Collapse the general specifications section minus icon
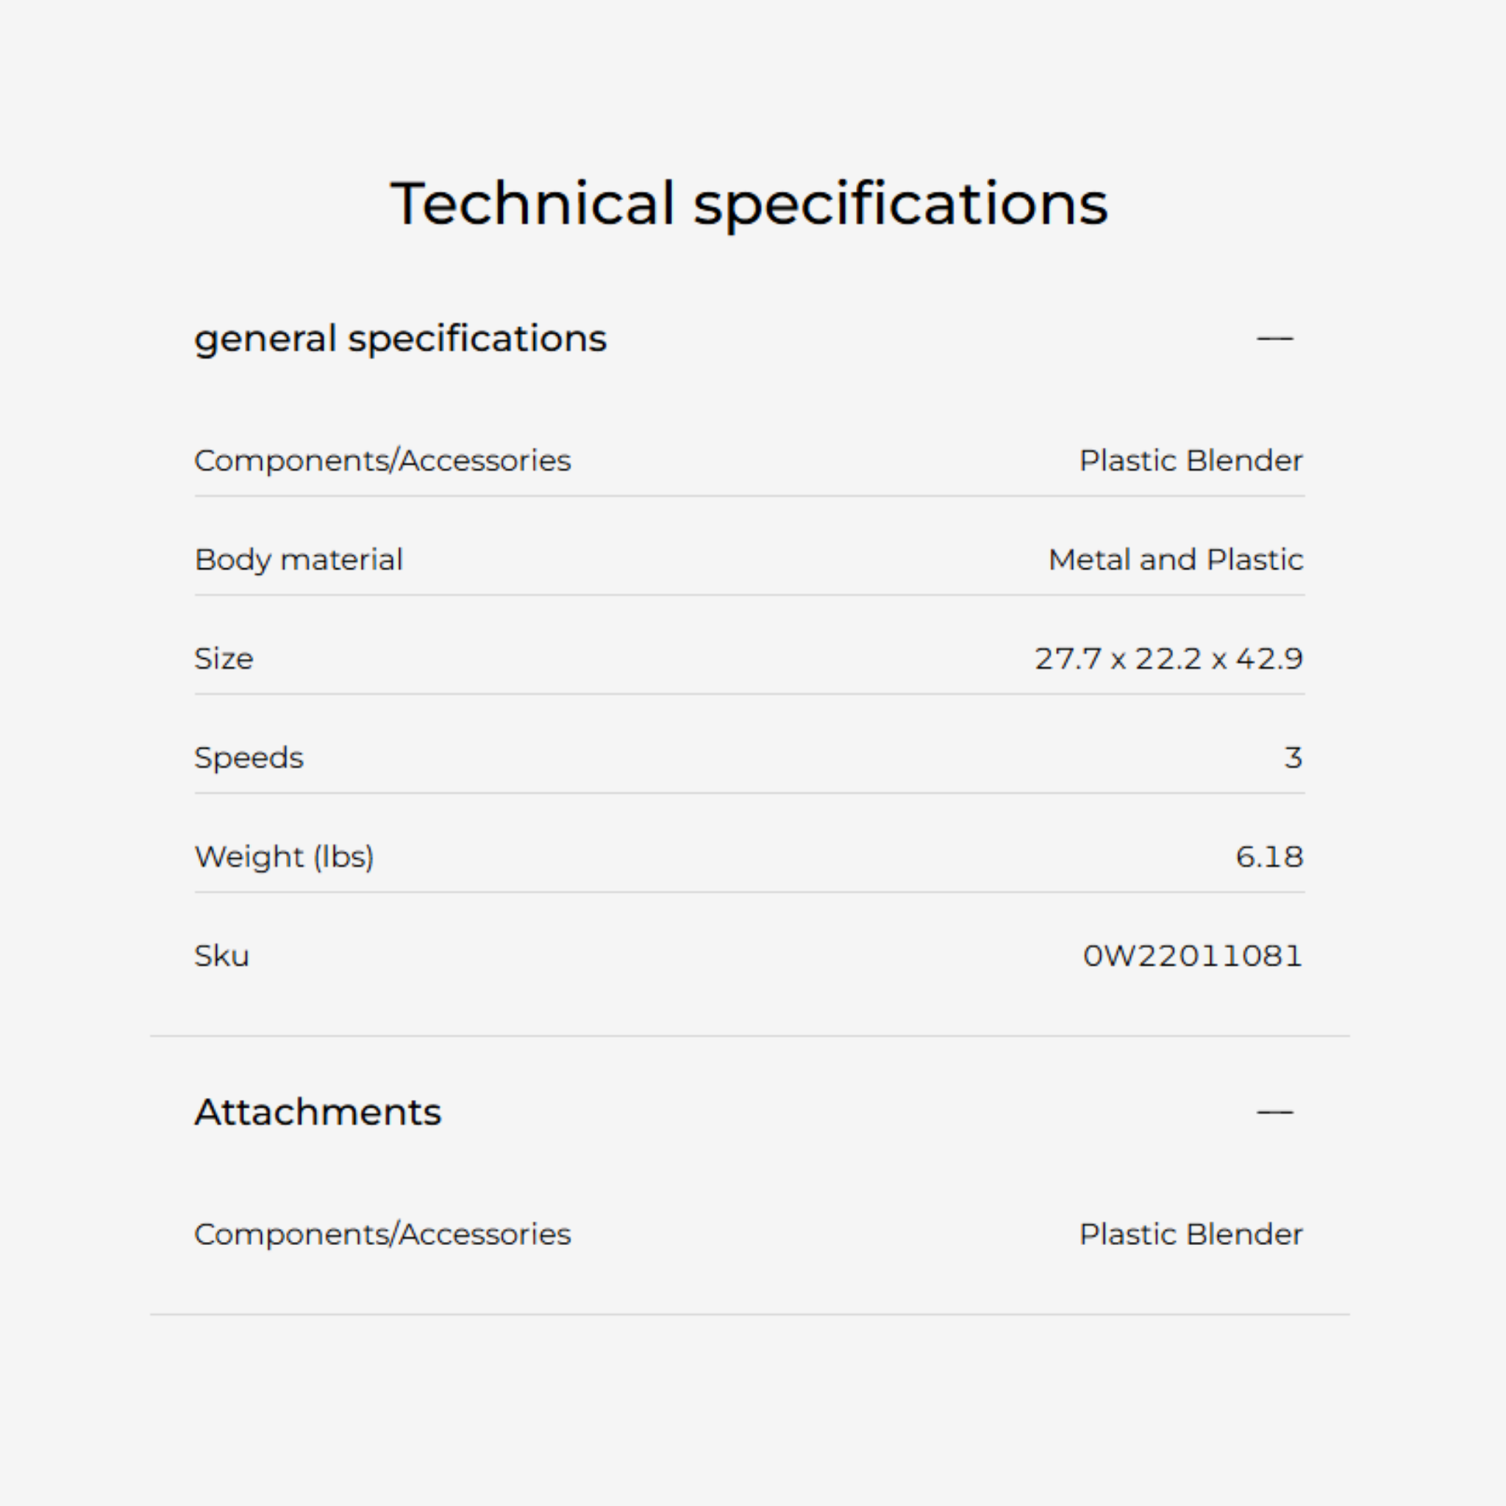 [x=1274, y=338]
